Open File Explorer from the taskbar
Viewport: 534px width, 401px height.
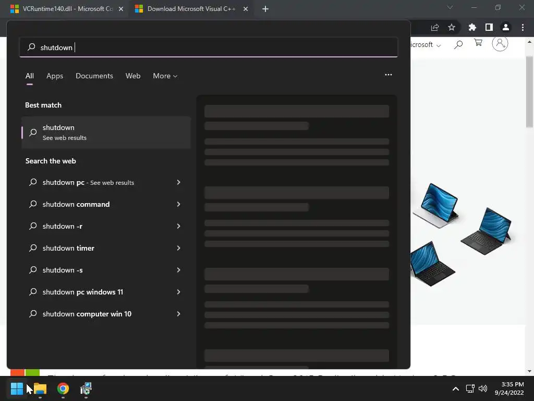pos(40,388)
